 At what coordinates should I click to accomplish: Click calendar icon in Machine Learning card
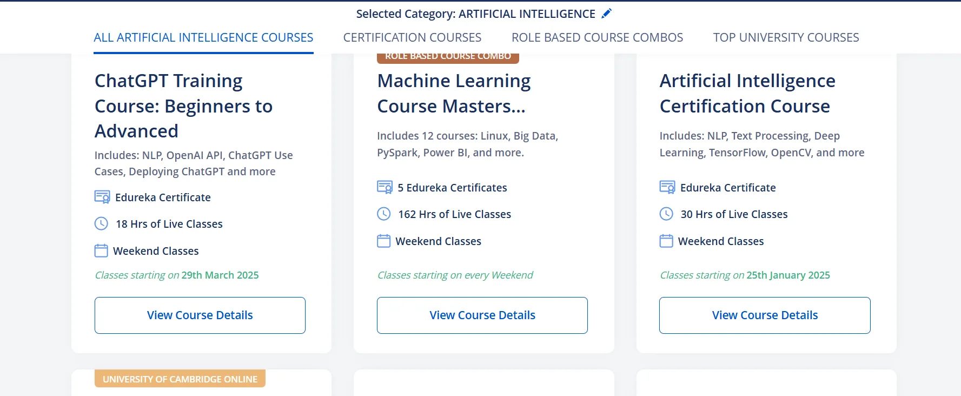coord(383,241)
